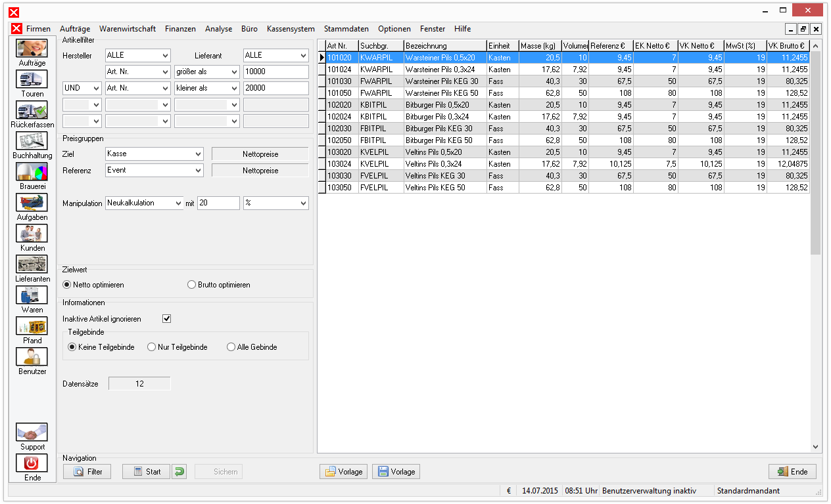Screen dimensions: 831x504
Task: Open the 'kleiner als' comparison dropdown
Action: click(207, 88)
